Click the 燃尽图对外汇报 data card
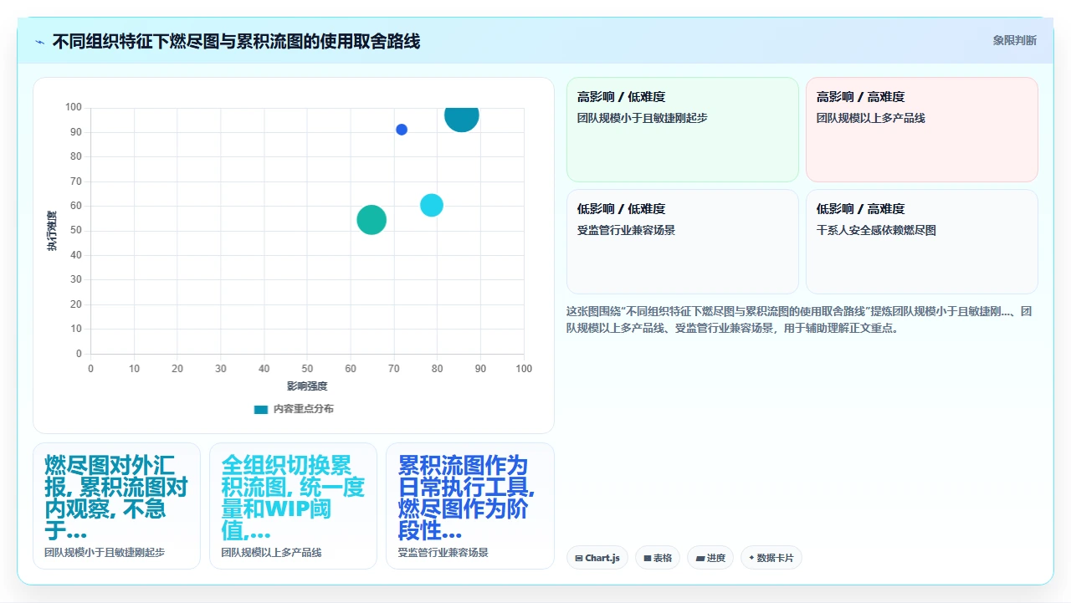1071x603 pixels. pyautogui.click(x=116, y=506)
